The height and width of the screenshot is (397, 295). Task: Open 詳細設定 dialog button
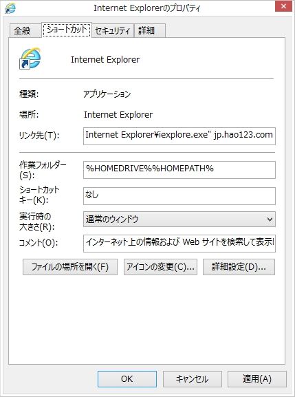[239, 267]
